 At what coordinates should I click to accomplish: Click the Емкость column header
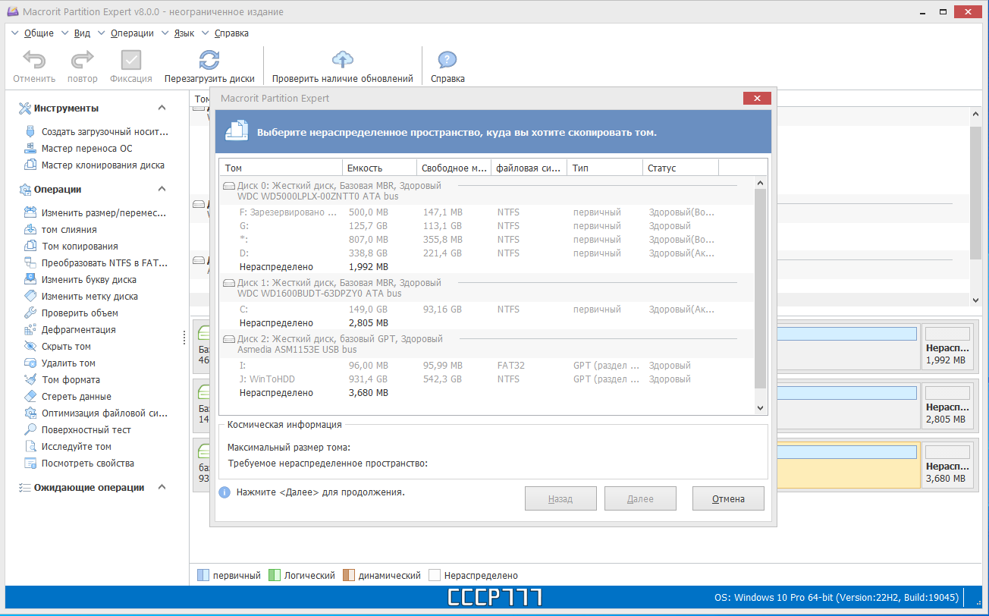point(379,168)
